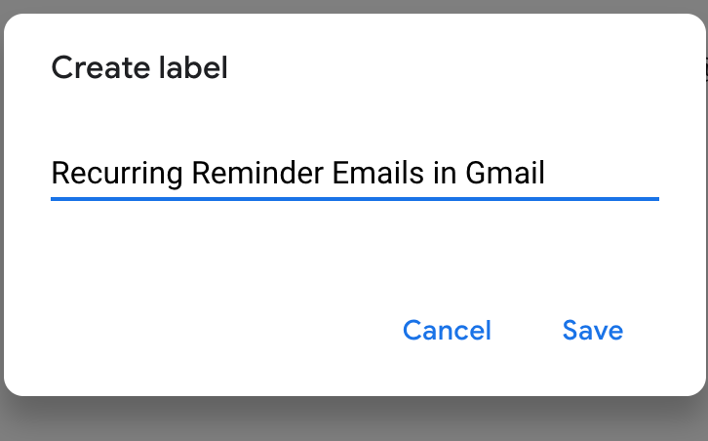Click the word "label" in dialog heading
This screenshot has height=441, width=708.
point(192,68)
